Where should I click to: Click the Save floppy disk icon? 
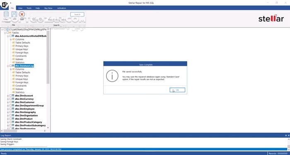tap(14, 14)
